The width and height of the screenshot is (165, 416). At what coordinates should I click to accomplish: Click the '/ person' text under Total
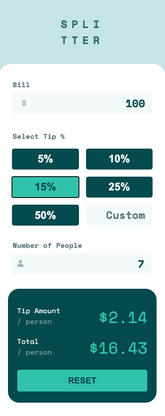click(35, 352)
